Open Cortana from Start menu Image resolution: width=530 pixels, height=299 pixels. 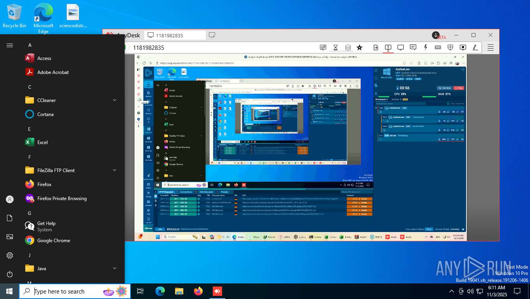coord(72,114)
